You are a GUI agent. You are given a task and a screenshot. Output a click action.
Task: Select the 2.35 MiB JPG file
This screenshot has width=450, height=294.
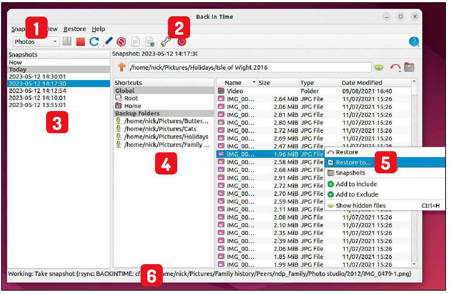pos(313,233)
